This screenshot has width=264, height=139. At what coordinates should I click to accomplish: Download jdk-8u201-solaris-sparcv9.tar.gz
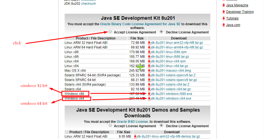pos(174,80)
